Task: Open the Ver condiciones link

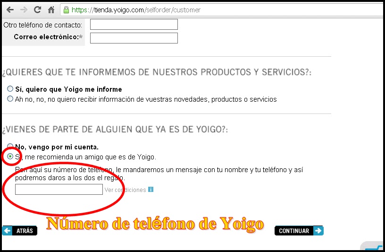Action: (x=125, y=190)
